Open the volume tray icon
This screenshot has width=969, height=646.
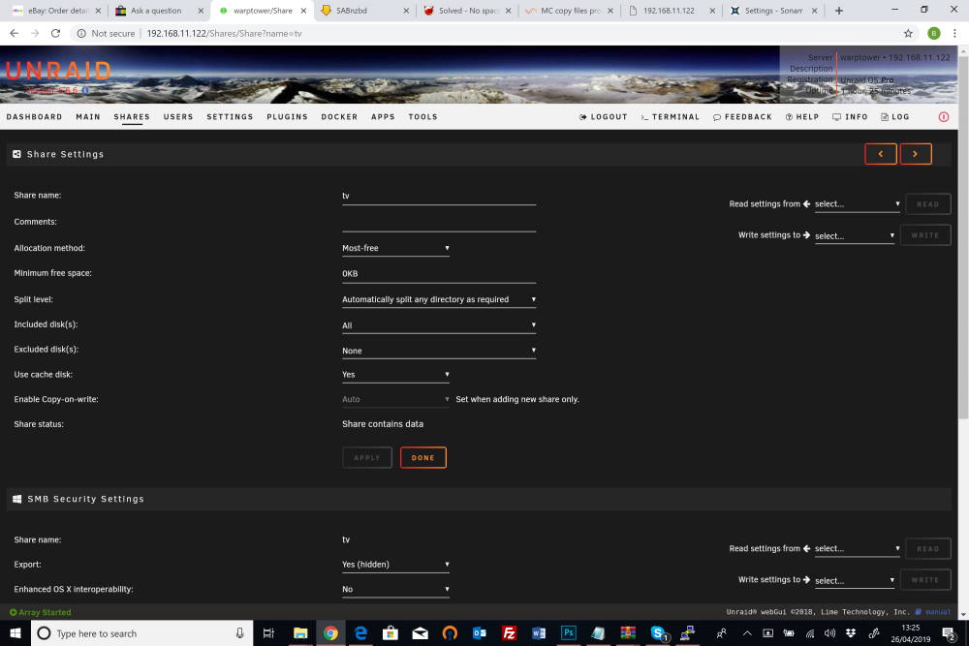[x=830, y=633]
